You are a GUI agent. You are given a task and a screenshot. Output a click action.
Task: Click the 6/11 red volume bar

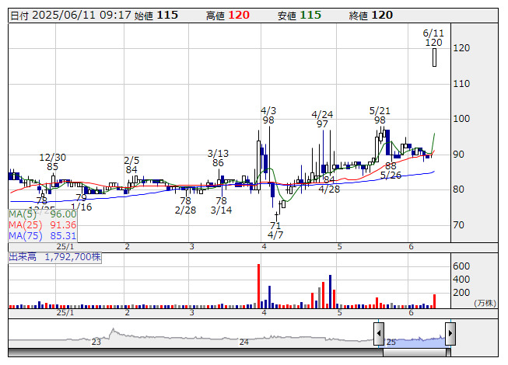(x=434, y=301)
